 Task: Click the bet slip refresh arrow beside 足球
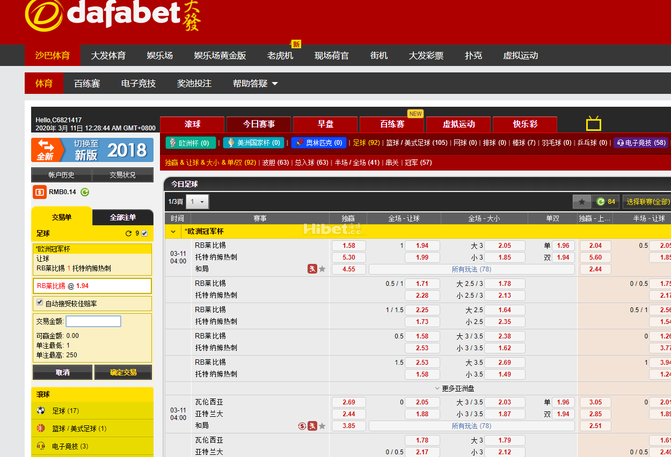(128, 234)
